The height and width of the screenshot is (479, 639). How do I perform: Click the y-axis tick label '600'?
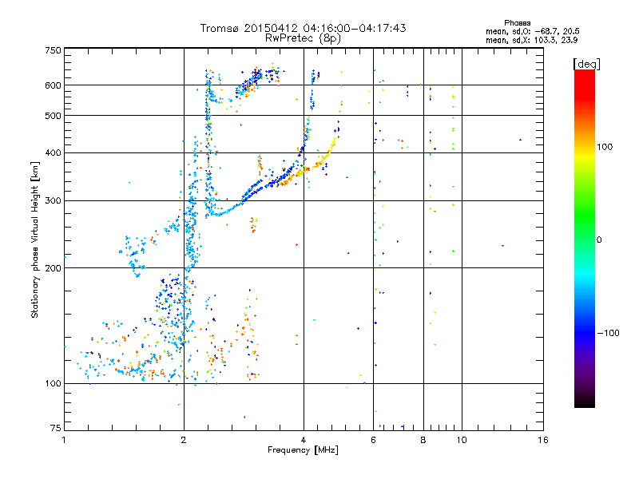(x=53, y=85)
